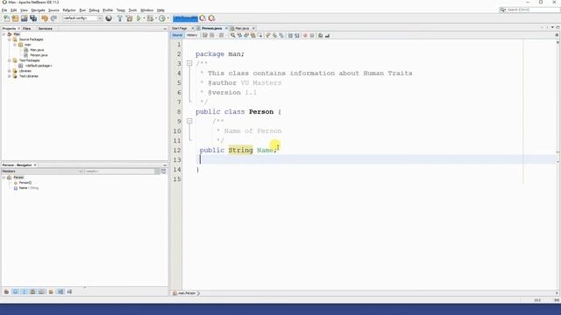The height and width of the screenshot is (315, 561).
Task: Click the Debug Project toolbar icon
Action: [x=150, y=18]
